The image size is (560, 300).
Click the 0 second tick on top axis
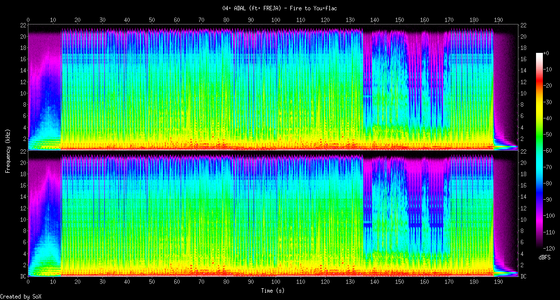(28, 20)
